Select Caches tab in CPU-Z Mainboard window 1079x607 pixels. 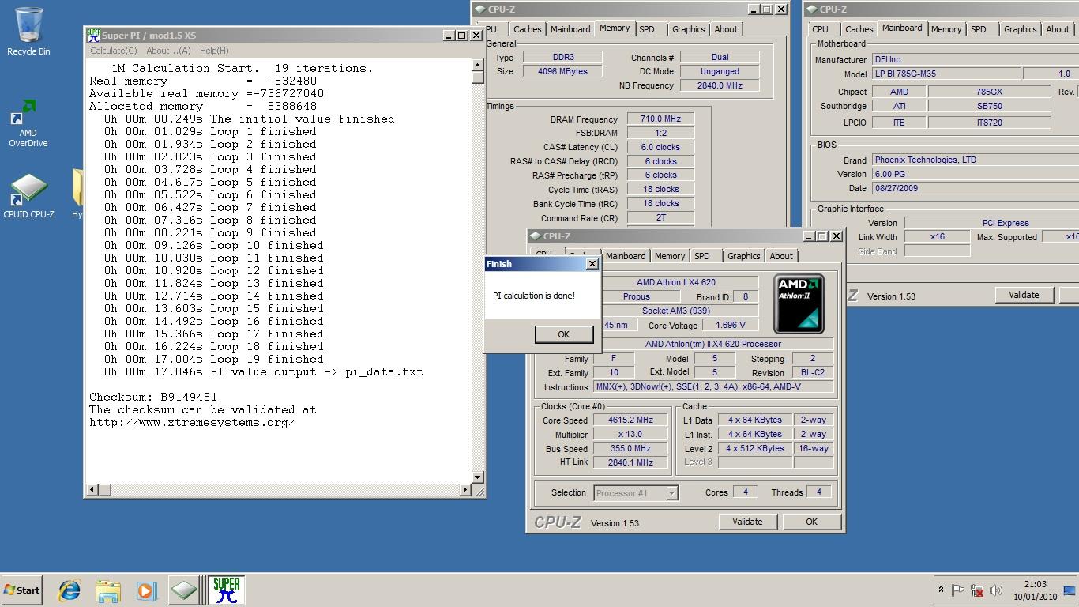click(x=859, y=29)
